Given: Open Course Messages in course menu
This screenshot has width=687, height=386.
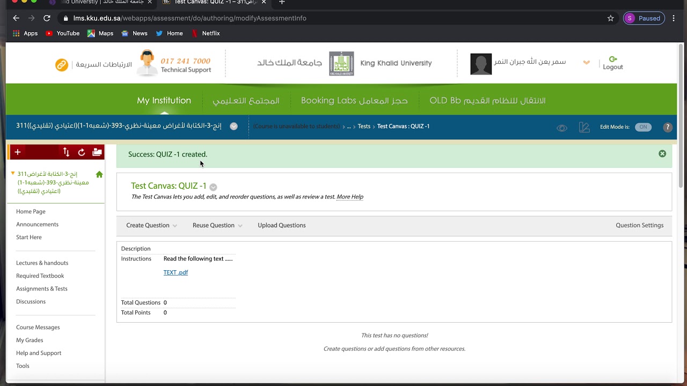Looking at the screenshot, I should point(38,328).
